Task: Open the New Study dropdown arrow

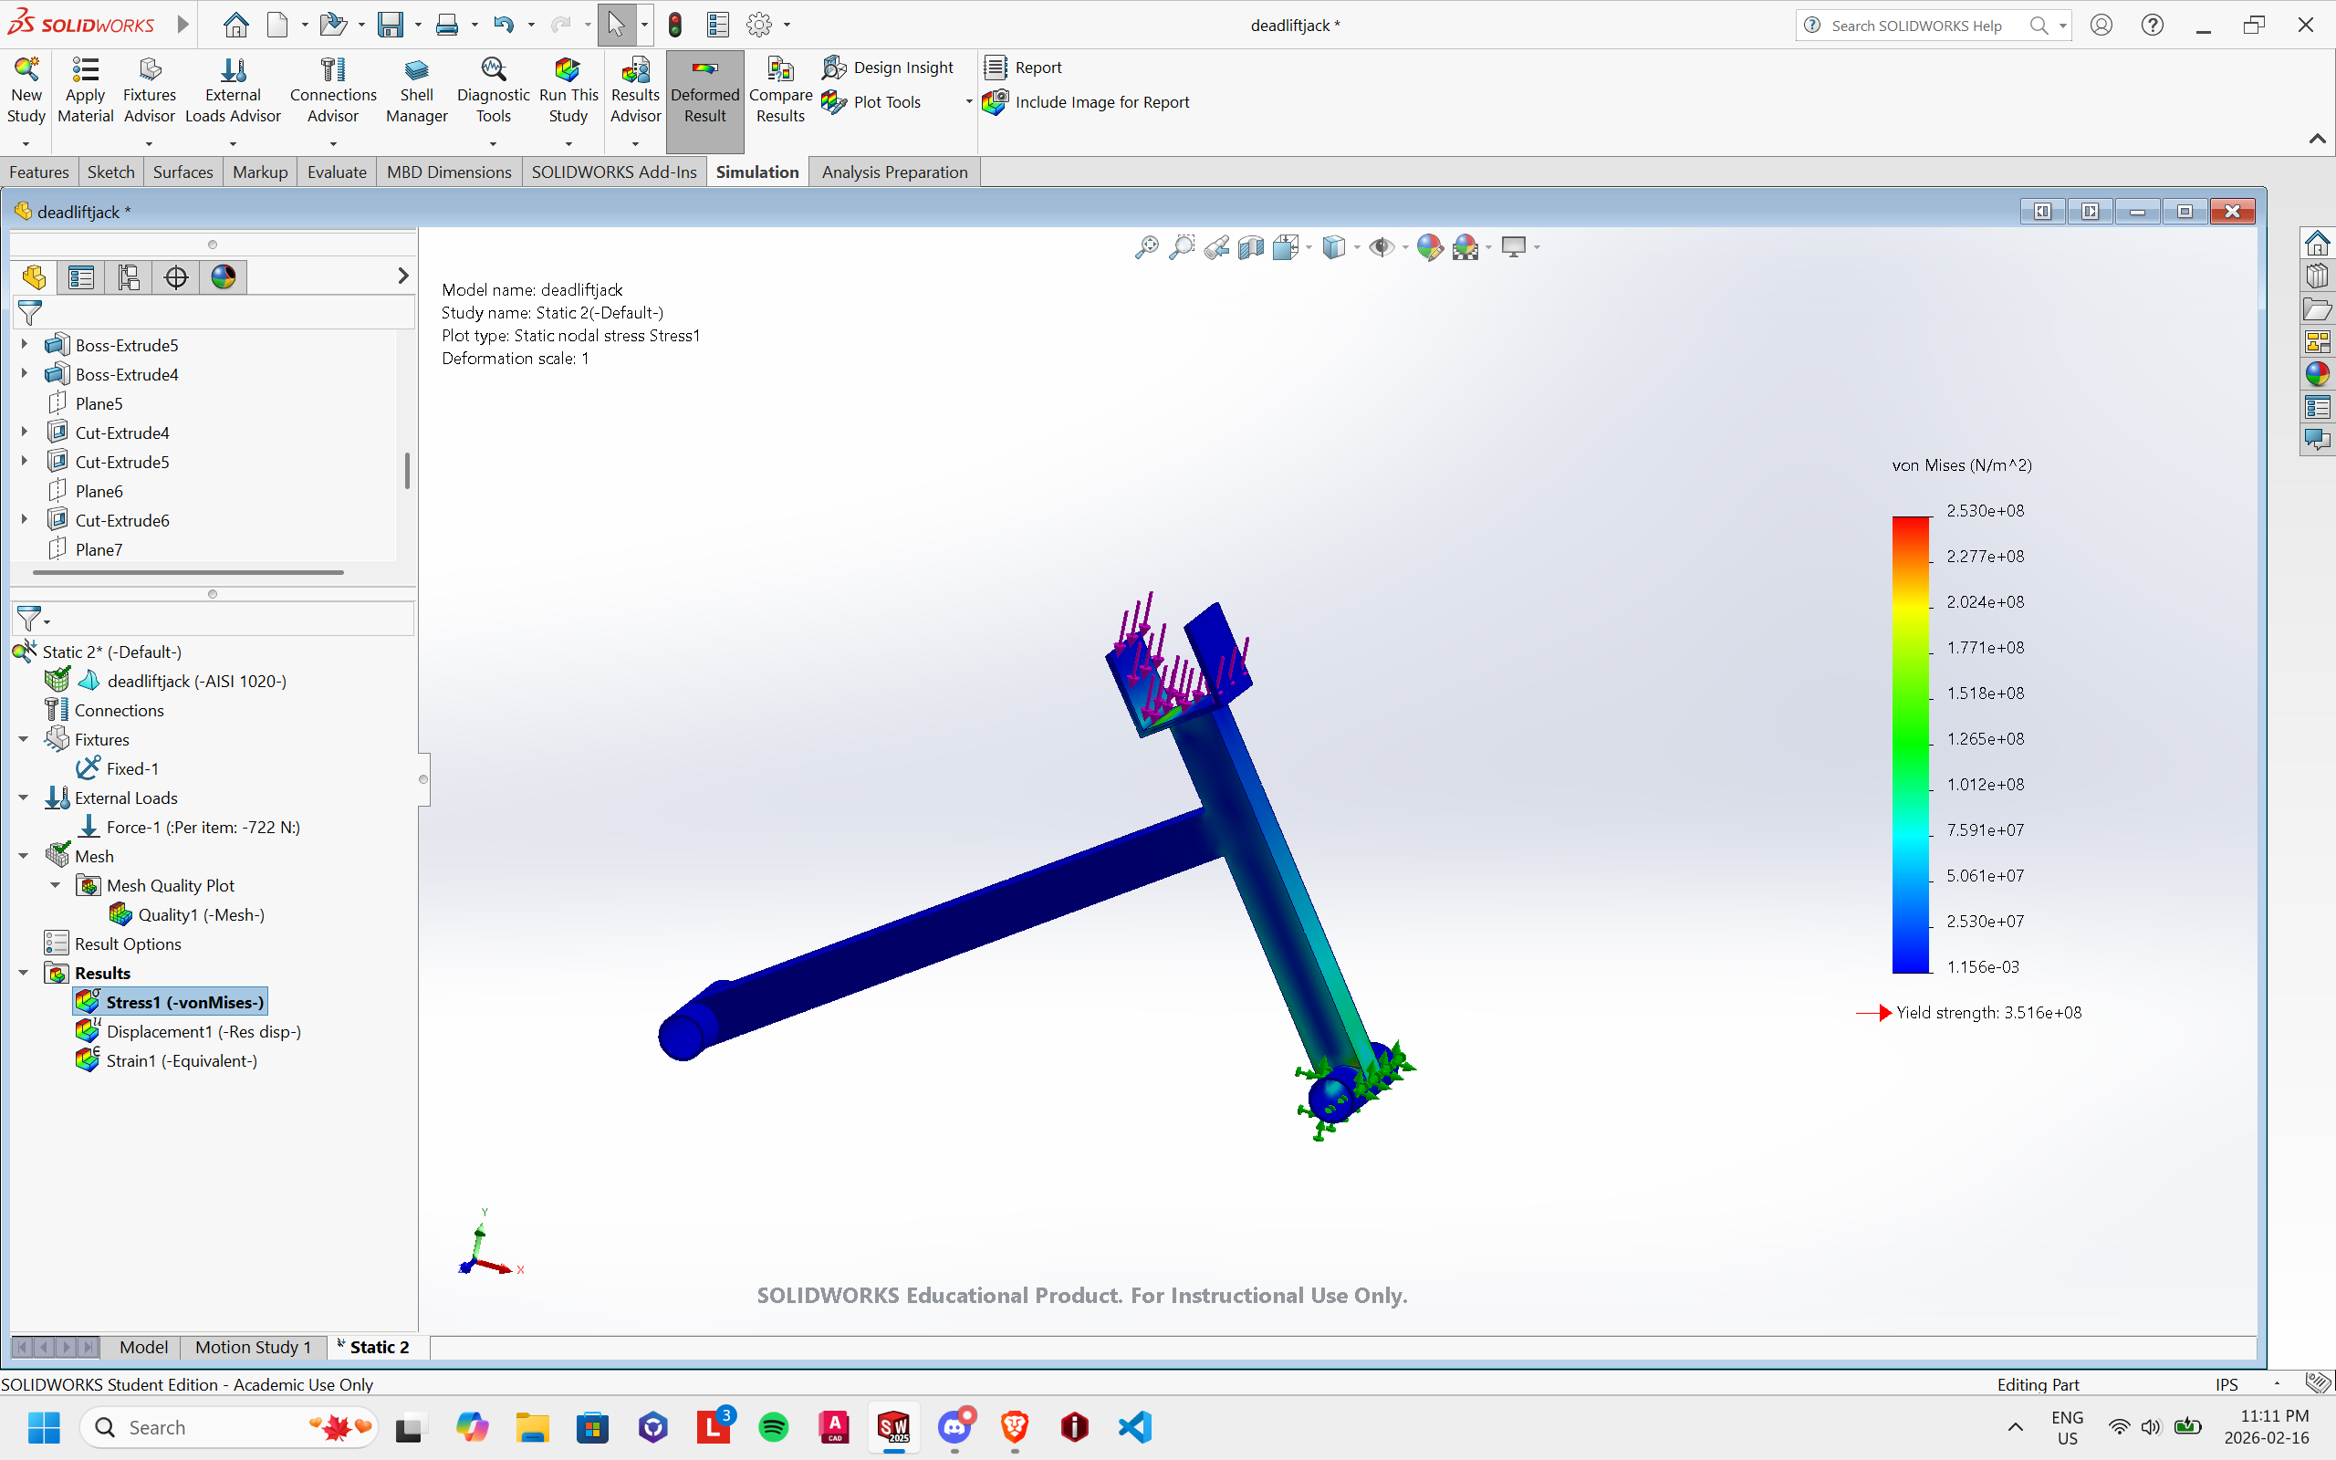Action: (26, 144)
